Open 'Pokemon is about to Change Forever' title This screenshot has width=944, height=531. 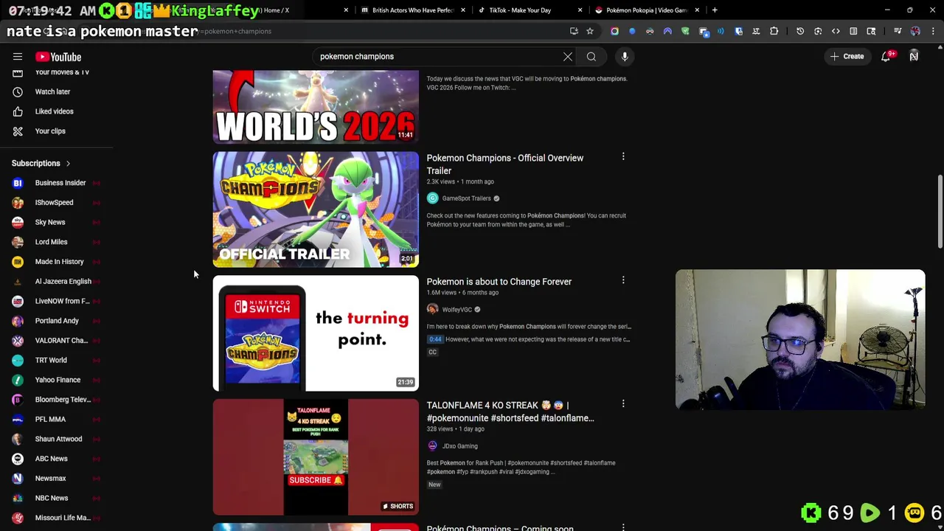coord(499,282)
